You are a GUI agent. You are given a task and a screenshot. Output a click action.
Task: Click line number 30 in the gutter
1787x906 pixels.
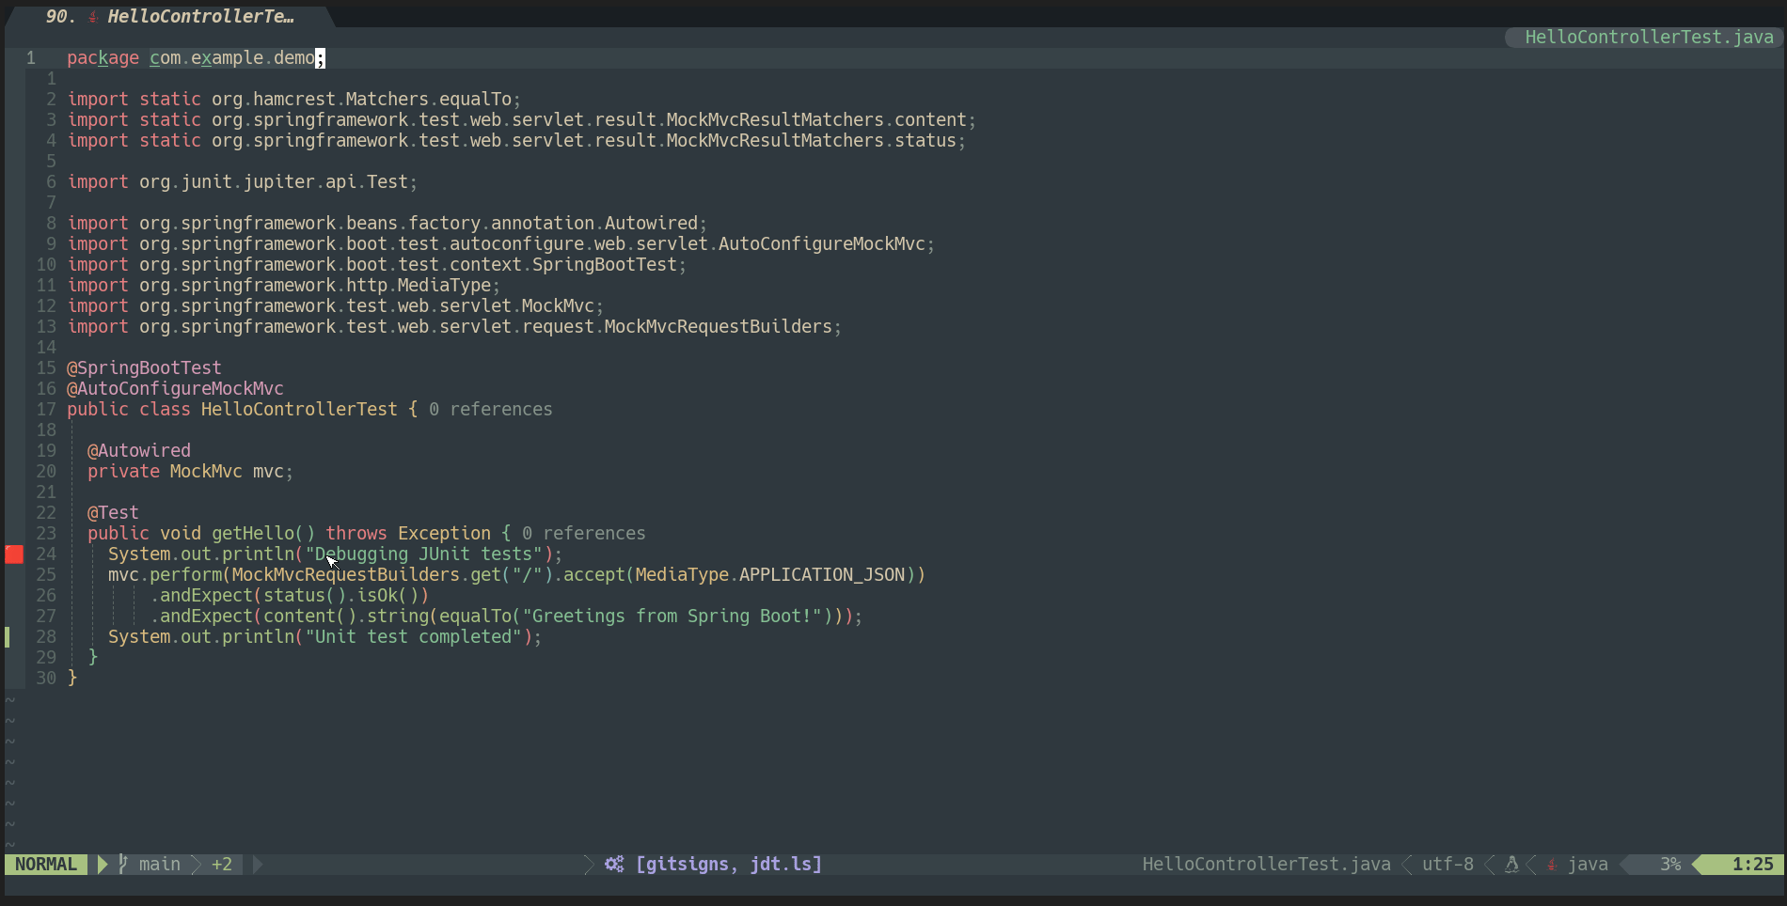[x=46, y=678]
